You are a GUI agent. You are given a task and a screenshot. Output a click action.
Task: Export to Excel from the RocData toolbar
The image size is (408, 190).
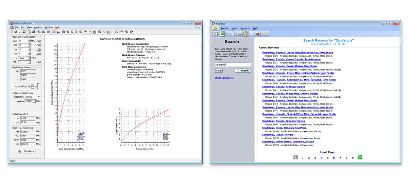(x=43, y=32)
